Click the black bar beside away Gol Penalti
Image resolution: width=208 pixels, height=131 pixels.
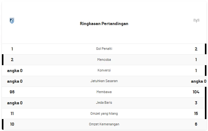click(206, 49)
